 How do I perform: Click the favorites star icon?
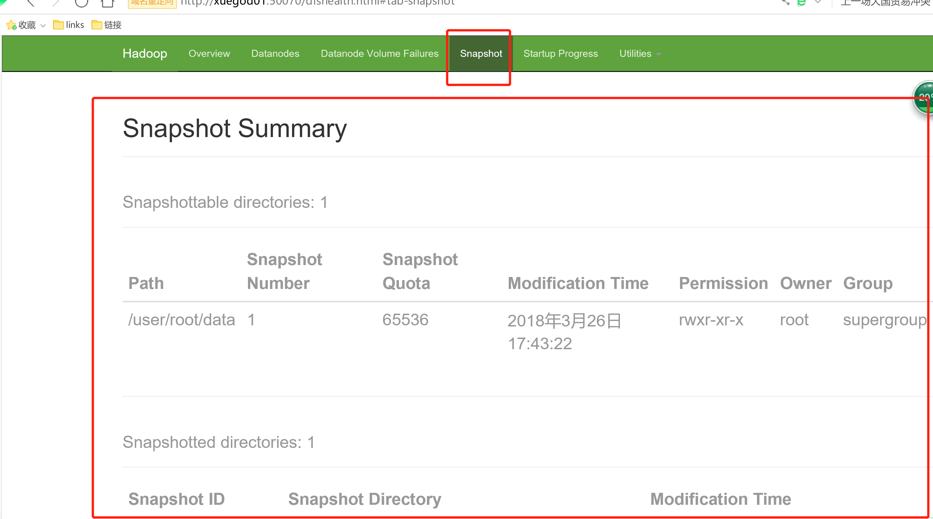11,25
